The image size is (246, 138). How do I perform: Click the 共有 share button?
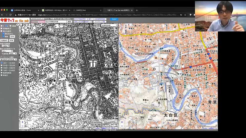tap(12, 41)
